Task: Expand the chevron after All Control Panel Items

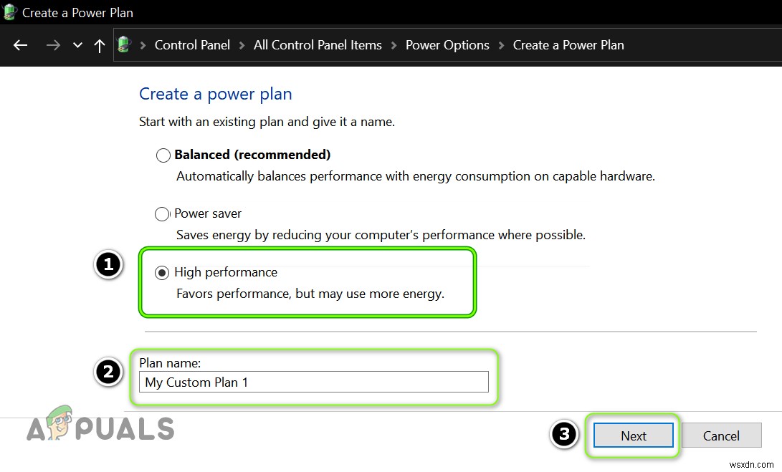Action: pyautogui.click(x=393, y=44)
